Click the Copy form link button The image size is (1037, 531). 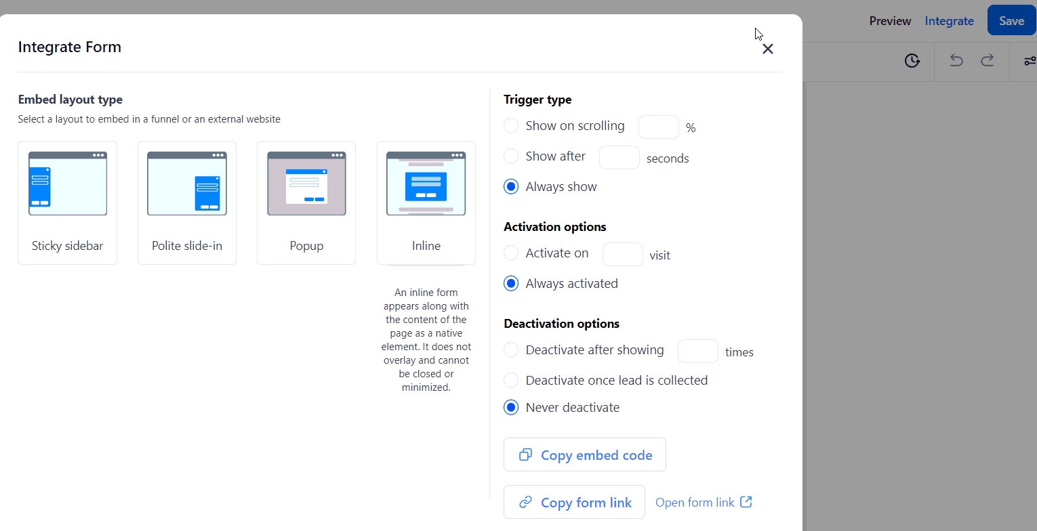574,503
